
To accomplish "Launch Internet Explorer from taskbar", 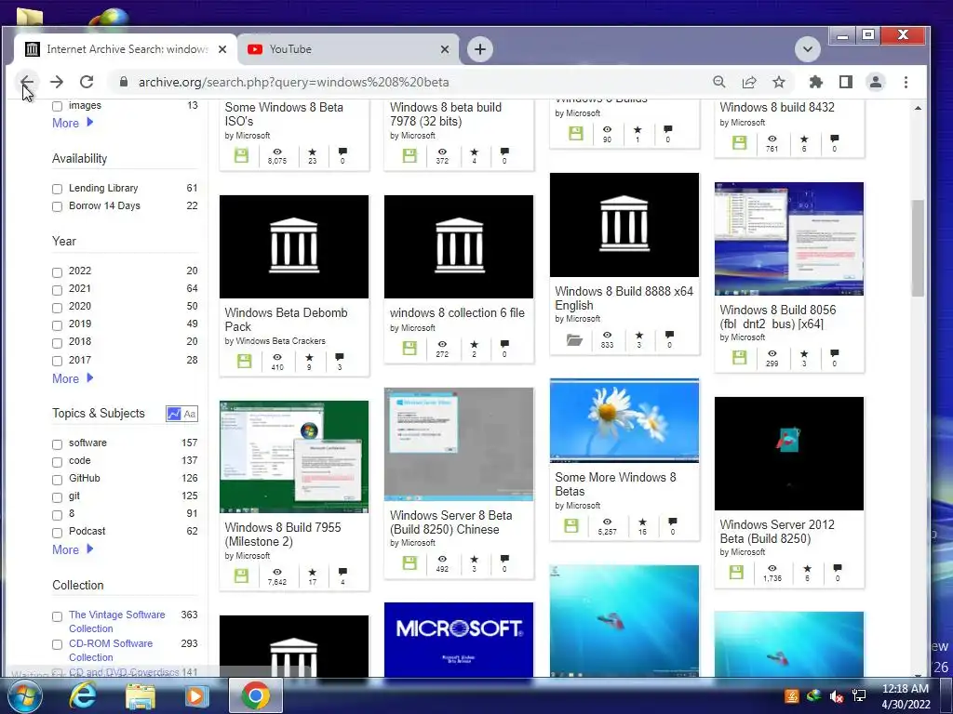I will pos(82,695).
